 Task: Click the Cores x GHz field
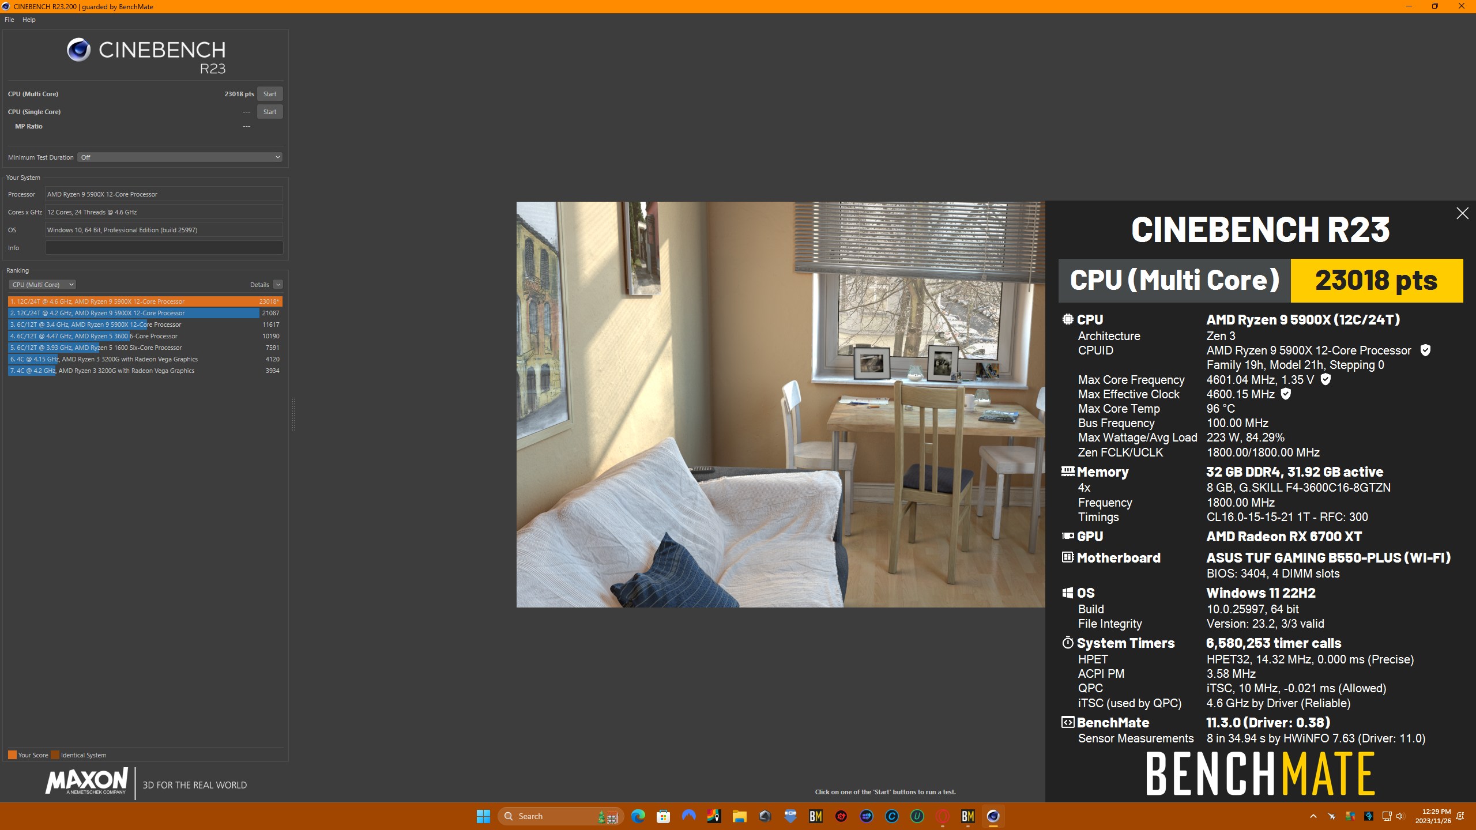164,212
